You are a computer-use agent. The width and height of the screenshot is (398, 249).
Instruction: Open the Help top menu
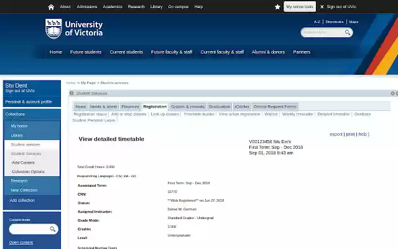(198, 7)
